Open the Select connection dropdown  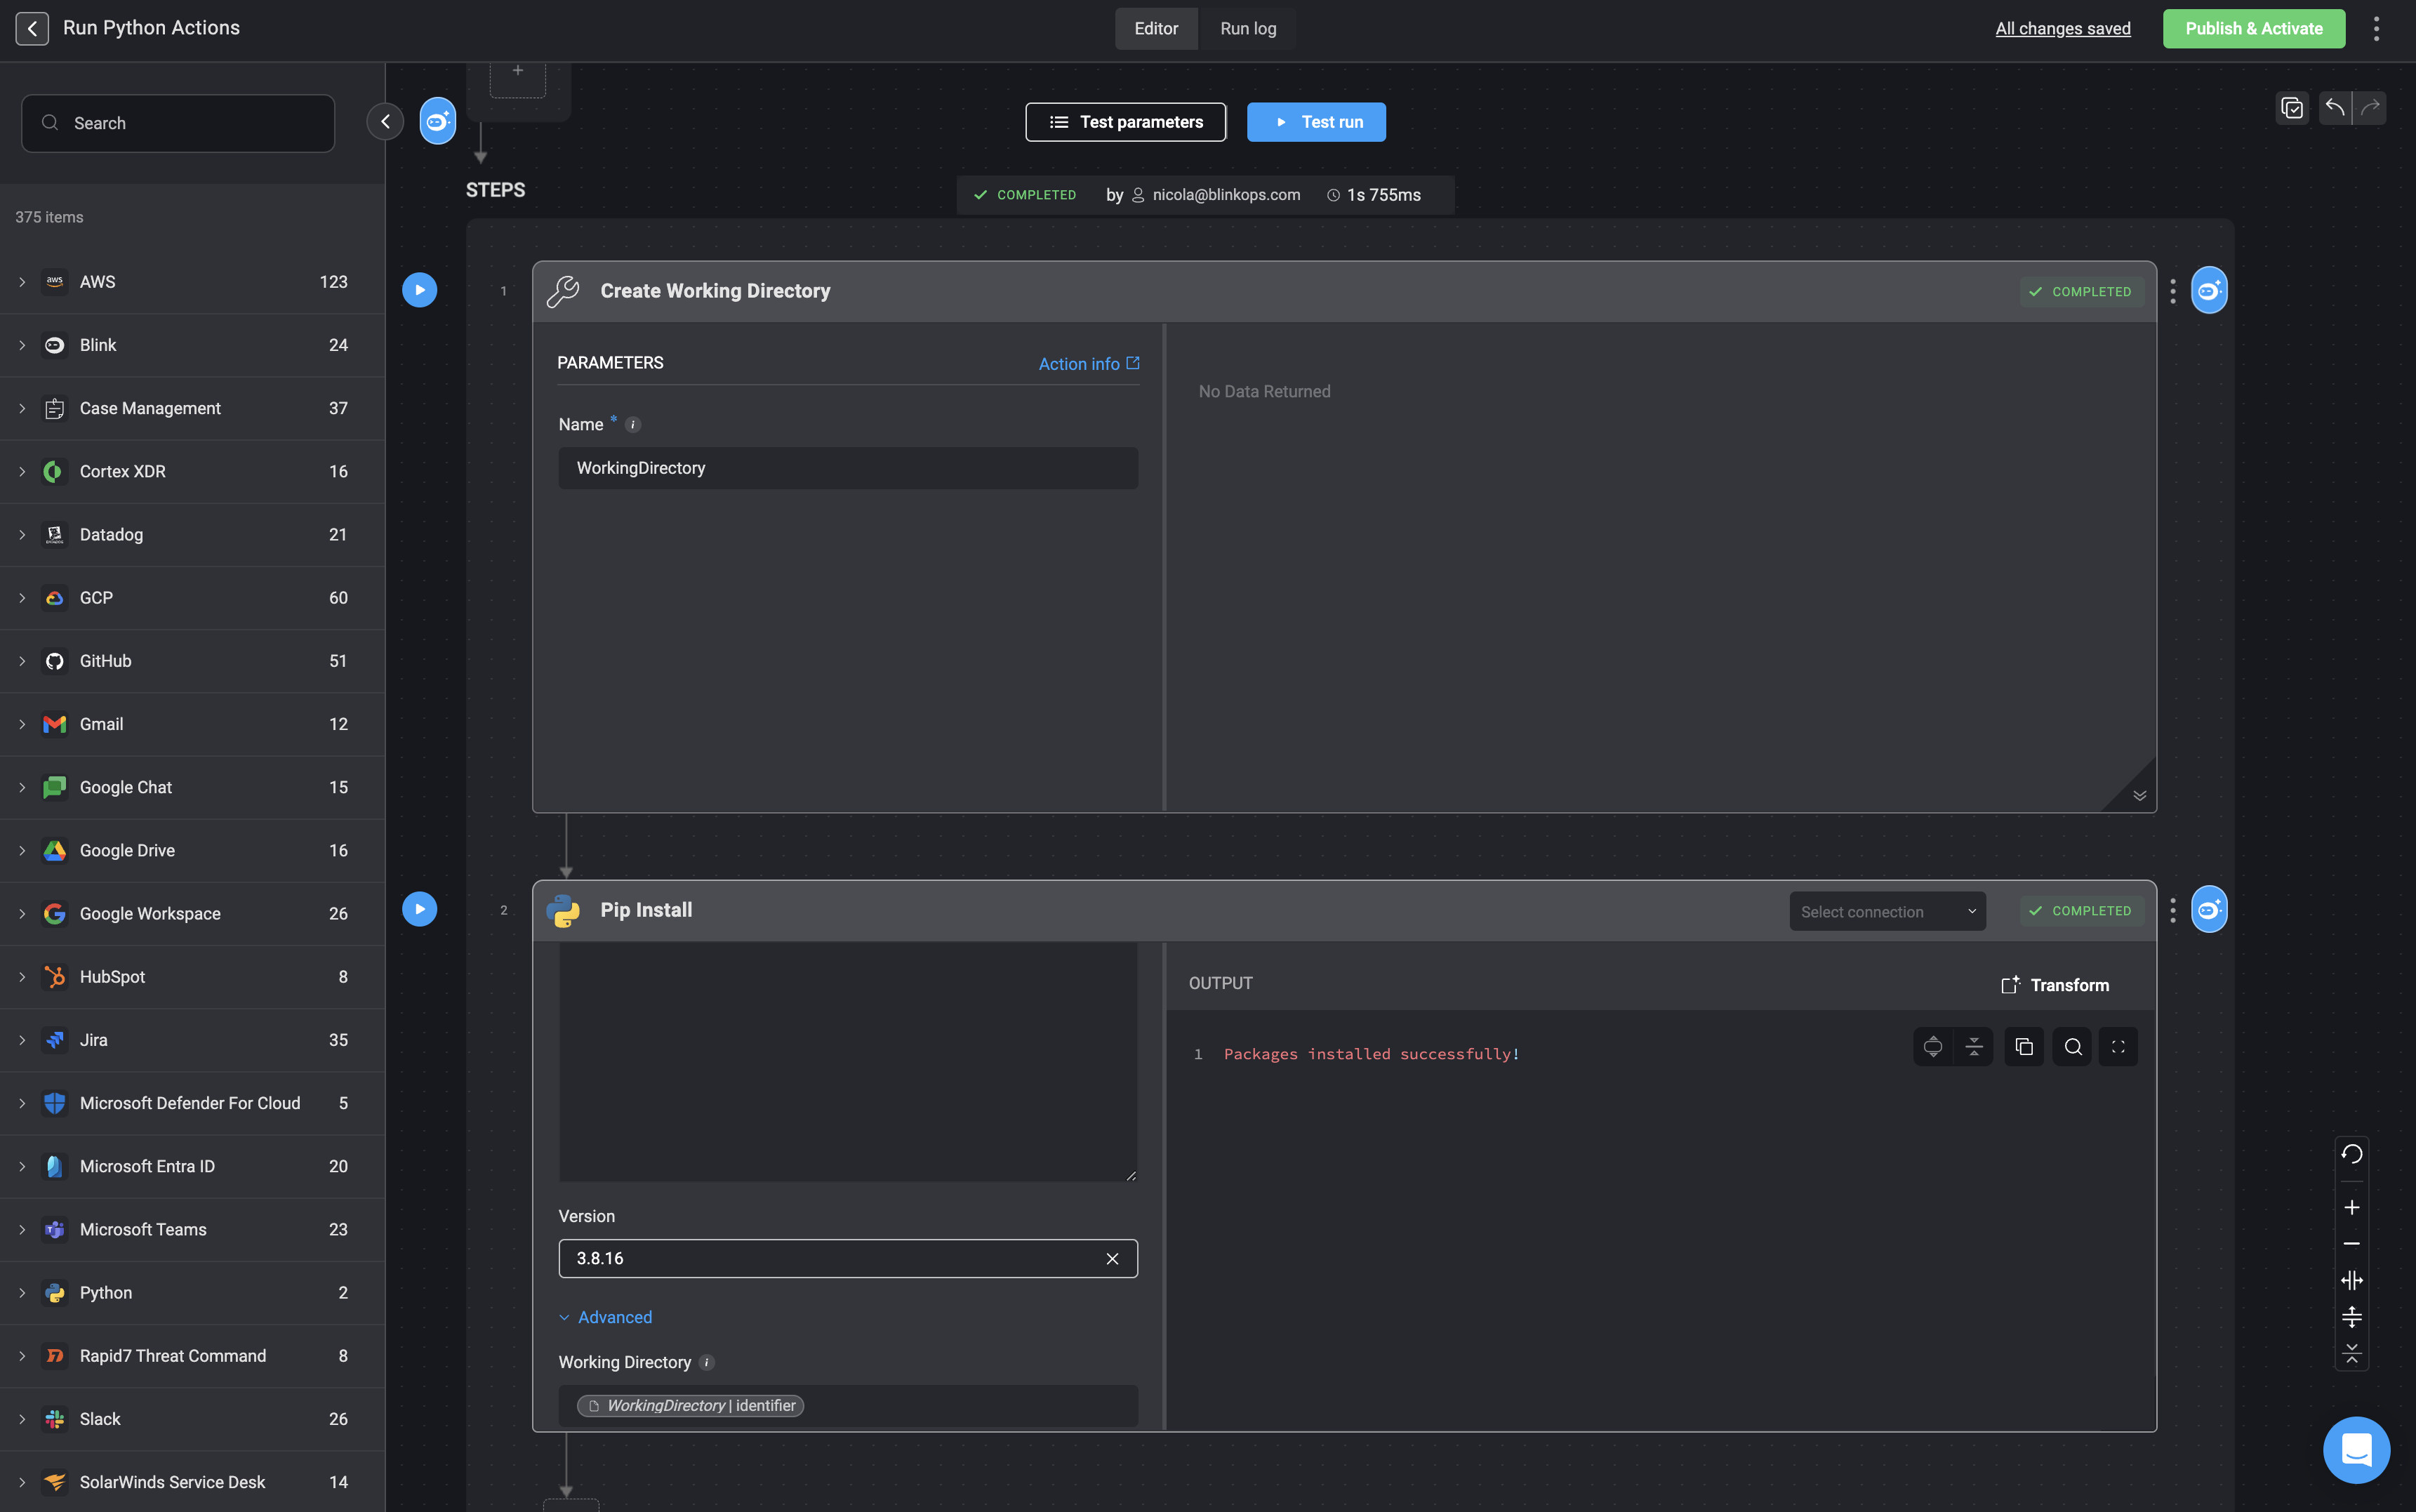[1887, 911]
